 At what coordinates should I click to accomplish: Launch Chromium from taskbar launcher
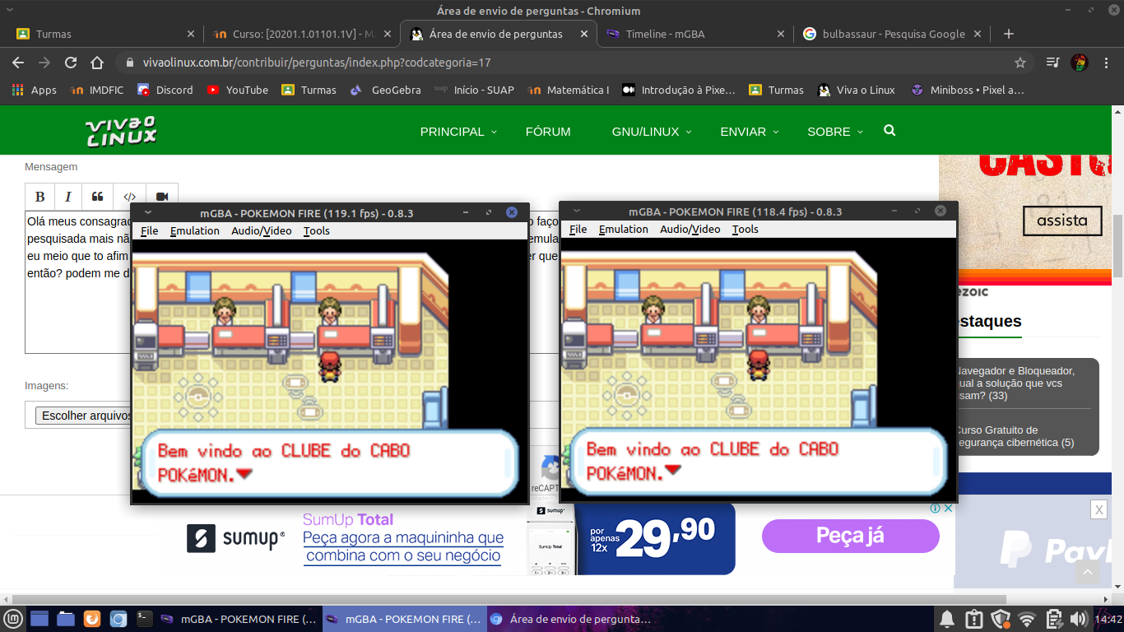pyautogui.click(x=118, y=619)
